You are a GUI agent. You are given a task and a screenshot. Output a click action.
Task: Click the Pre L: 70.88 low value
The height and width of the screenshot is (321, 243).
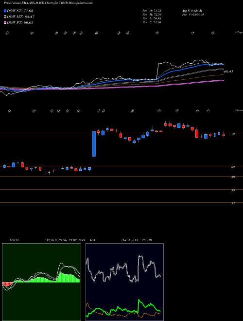pos(152,18)
